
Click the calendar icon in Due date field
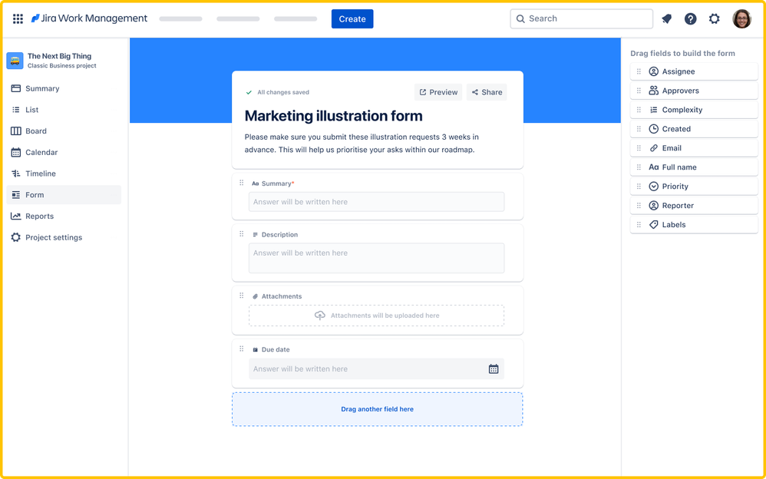[494, 369]
